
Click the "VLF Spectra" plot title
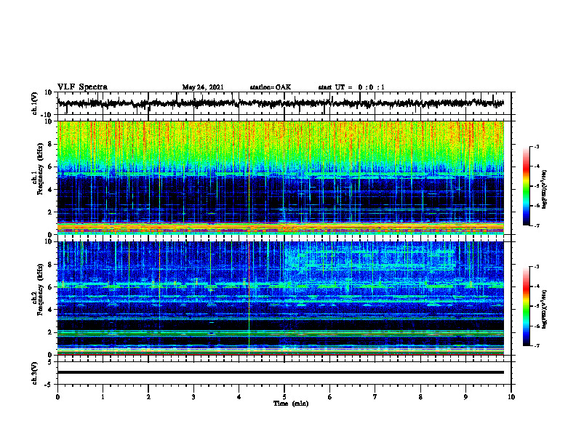82,87
